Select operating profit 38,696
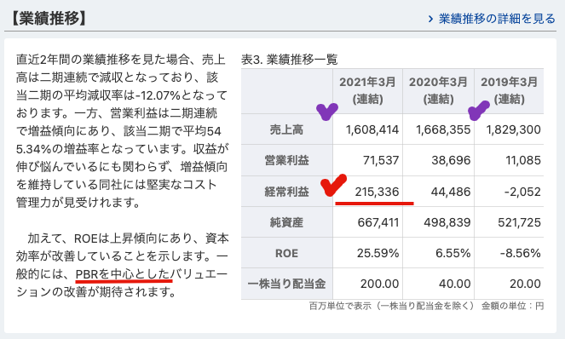The height and width of the screenshot is (339, 565). (451, 160)
